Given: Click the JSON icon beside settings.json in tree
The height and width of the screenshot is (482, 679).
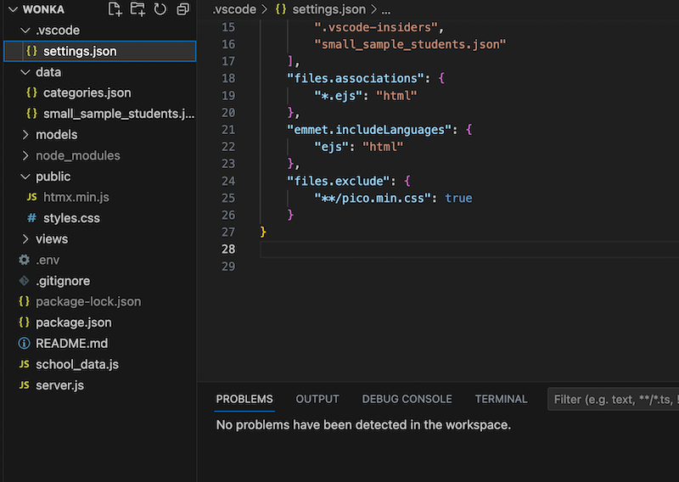Looking at the screenshot, I should pyautogui.click(x=31, y=51).
